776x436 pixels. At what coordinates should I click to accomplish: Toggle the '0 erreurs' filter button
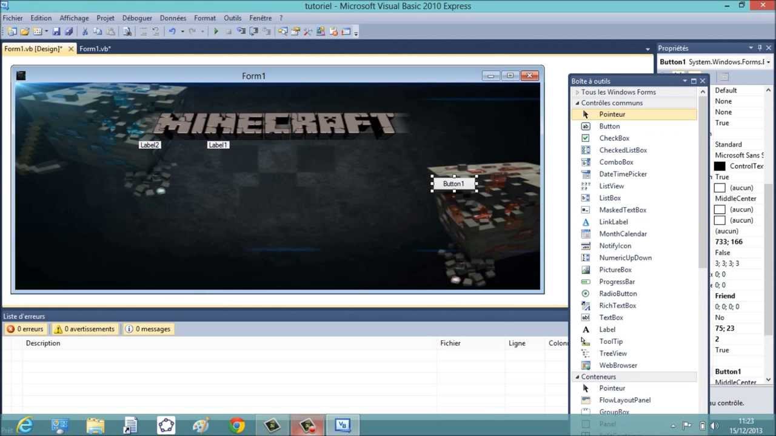coord(25,329)
